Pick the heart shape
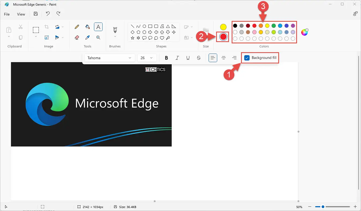This screenshot has width=361, height=211. tap(162, 38)
